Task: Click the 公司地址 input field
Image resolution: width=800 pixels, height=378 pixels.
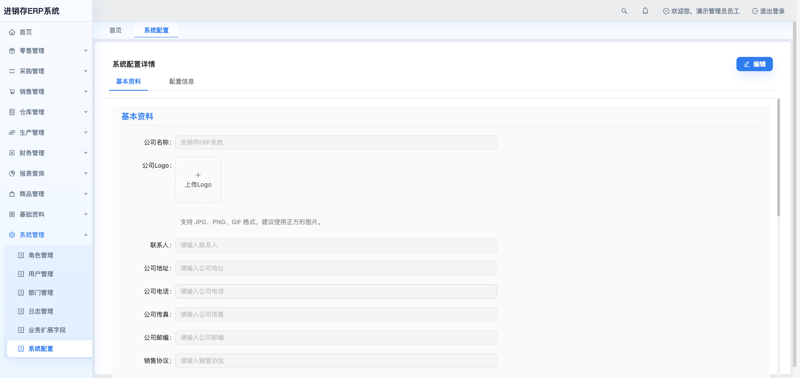Action: [336, 268]
